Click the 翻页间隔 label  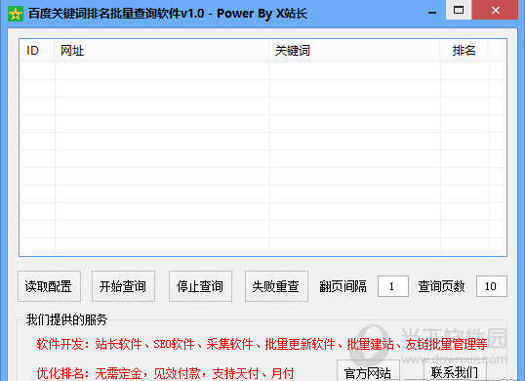(x=343, y=286)
